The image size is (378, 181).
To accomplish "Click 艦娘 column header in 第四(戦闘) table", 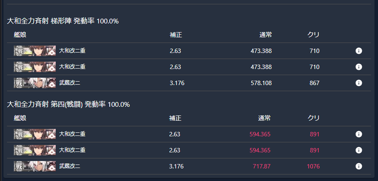I will point(20,118).
